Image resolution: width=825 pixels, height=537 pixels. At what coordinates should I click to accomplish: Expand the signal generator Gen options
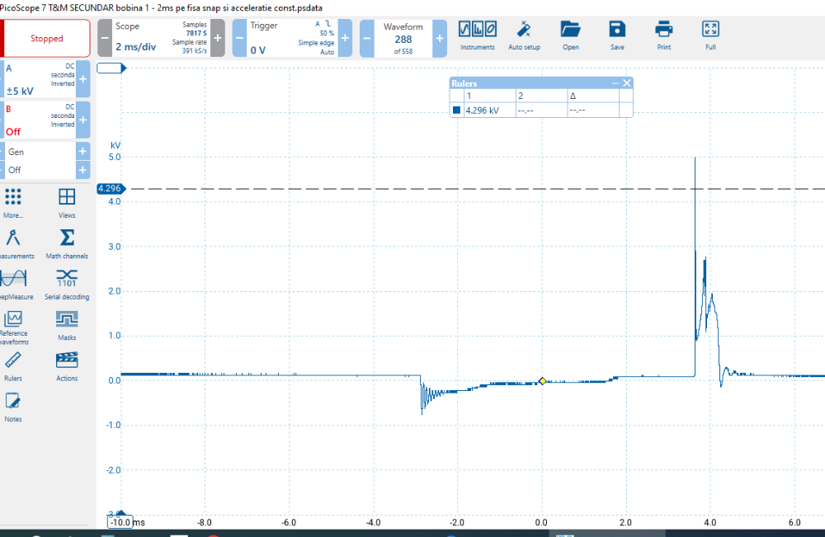(x=83, y=151)
